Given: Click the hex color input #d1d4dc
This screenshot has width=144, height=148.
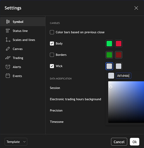Looking at the screenshot, I should click(124, 76).
